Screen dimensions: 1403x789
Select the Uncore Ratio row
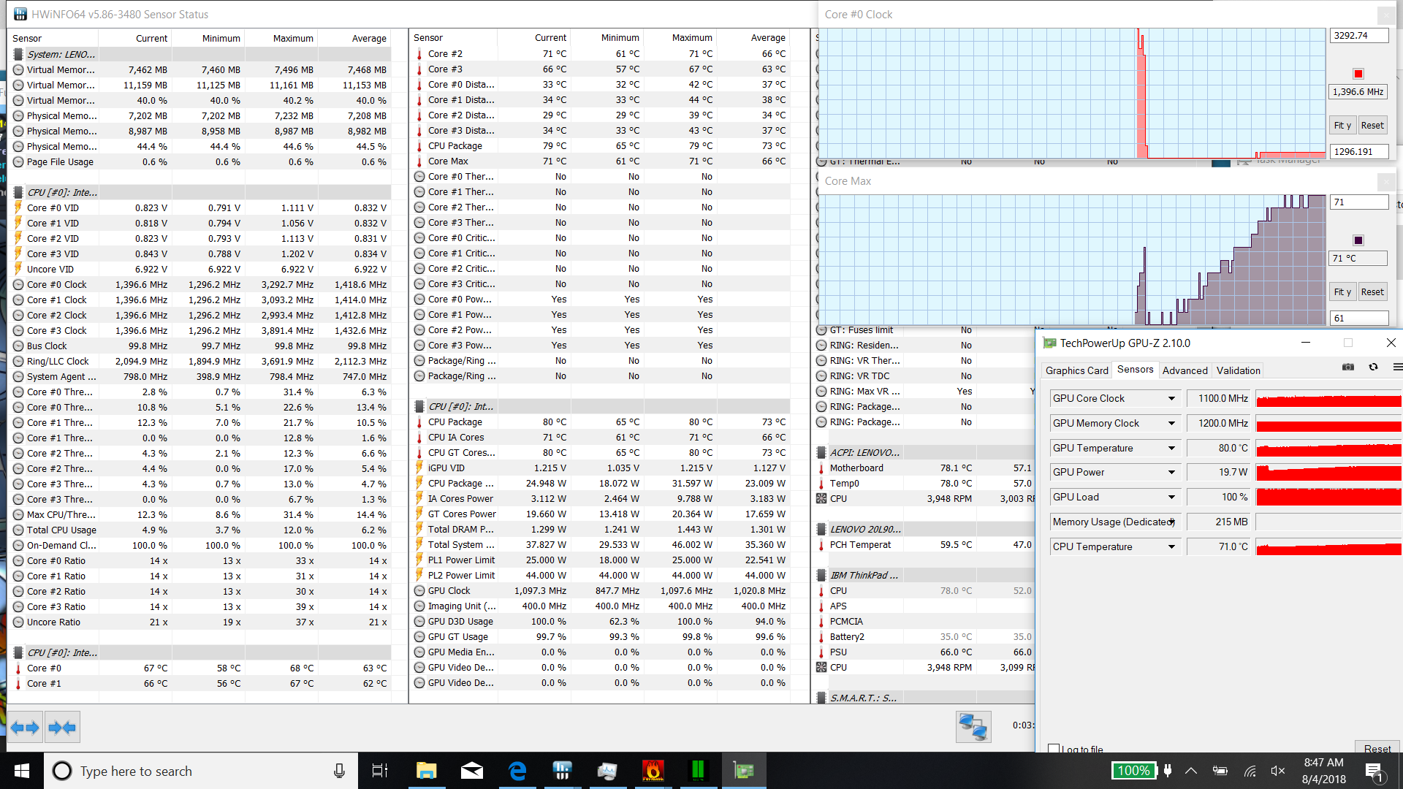(x=199, y=622)
